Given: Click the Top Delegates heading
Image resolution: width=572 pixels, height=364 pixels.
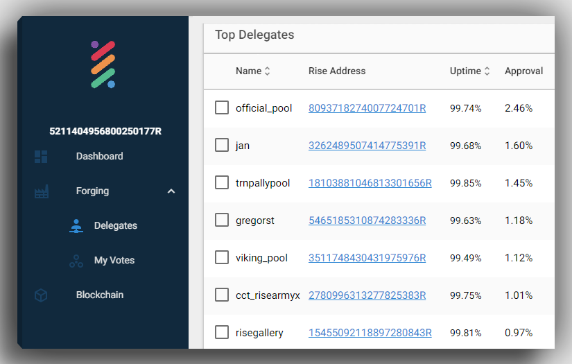Looking at the screenshot, I should pos(254,35).
